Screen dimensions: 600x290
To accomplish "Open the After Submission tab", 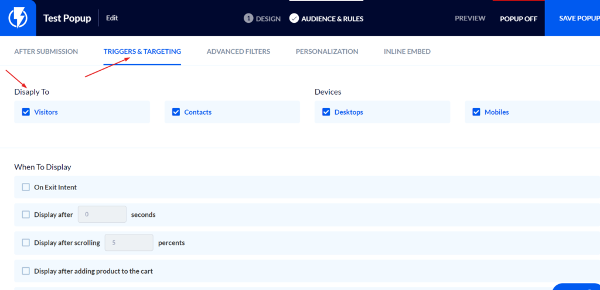I will click(46, 51).
